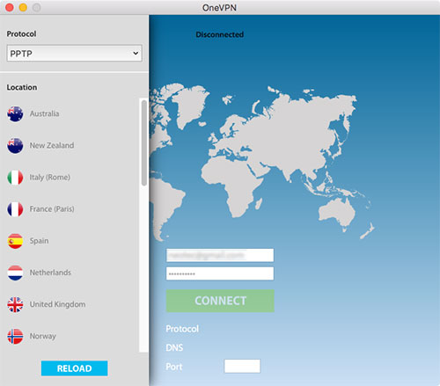Click the New Zealand flag icon
440x386 pixels.
15,146
